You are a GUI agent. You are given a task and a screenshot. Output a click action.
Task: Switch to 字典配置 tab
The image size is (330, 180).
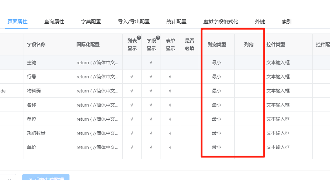[91, 22]
